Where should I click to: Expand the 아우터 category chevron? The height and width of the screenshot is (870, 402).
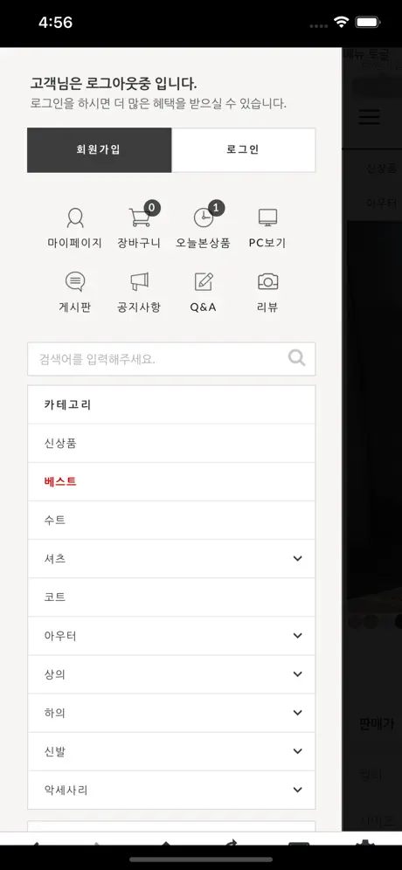coord(298,636)
